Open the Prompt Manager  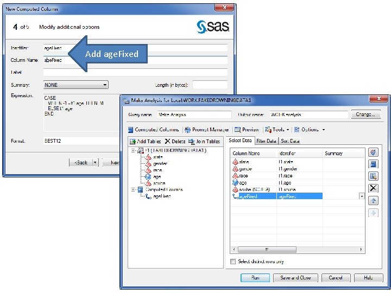[206, 130]
